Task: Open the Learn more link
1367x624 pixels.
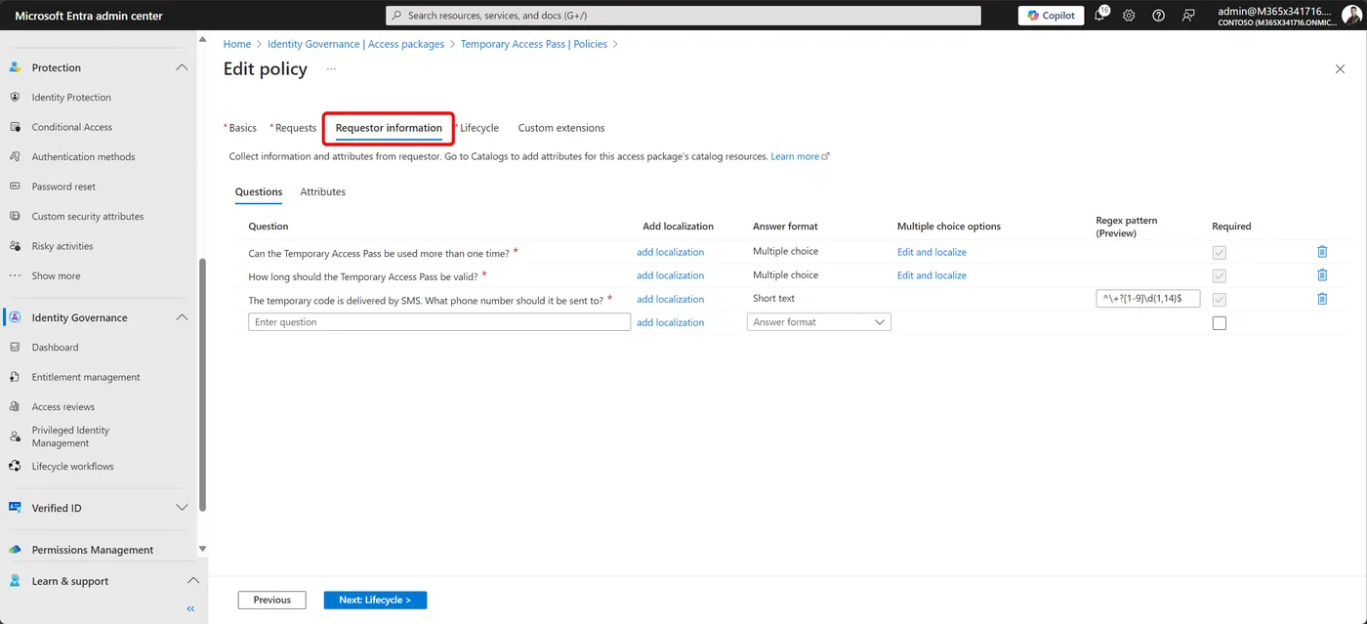Action: coord(800,156)
